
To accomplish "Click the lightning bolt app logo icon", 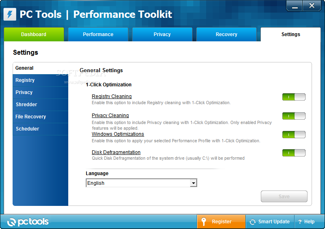I will [10, 14].
